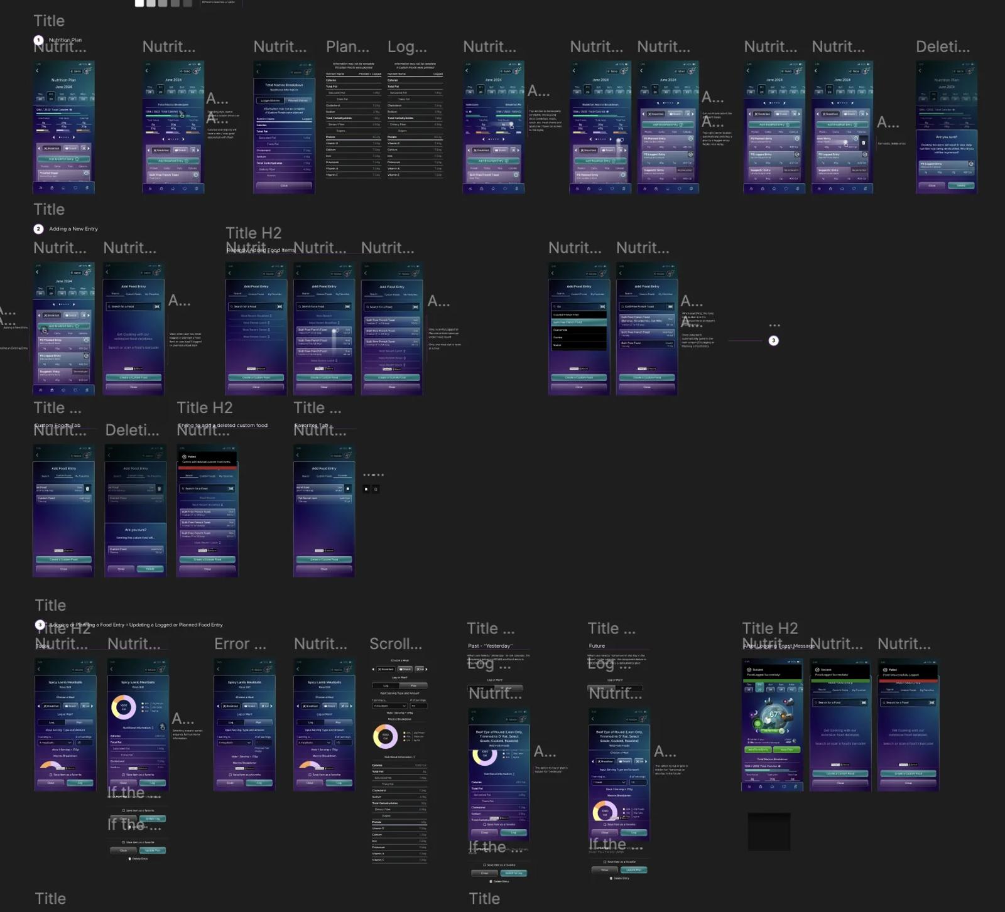Select section number 2 circle badge
Viewport: 1005px width, 912px height.
[38, 229]
